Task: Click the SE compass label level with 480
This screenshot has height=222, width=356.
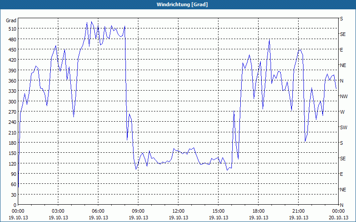Action: point(343,35)
